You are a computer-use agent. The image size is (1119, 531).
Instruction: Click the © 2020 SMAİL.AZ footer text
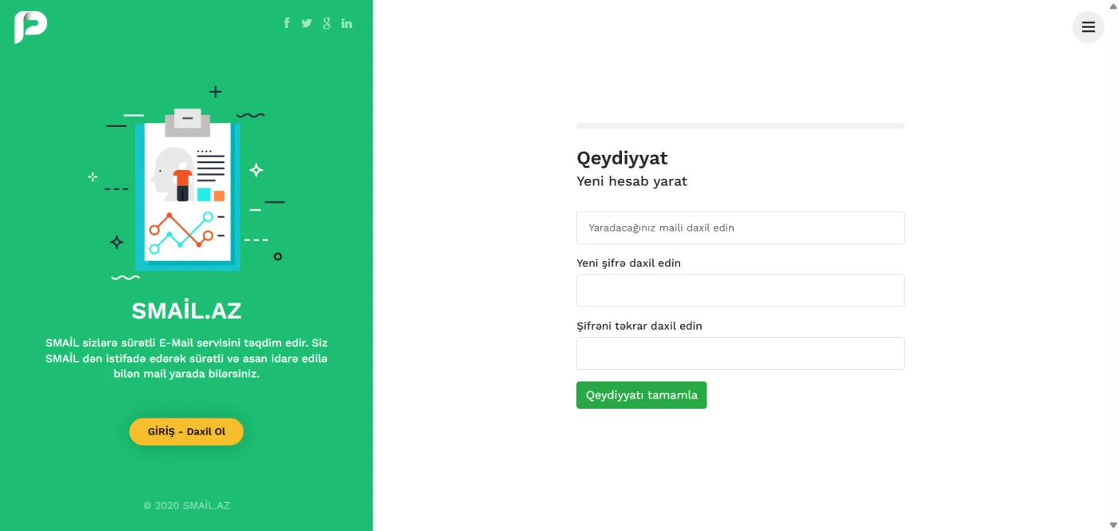tap(186, 505)
